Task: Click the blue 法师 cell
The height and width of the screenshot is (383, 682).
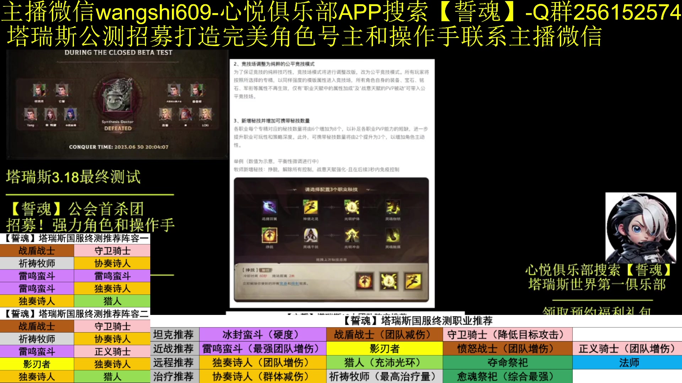Action: [627, 363]
